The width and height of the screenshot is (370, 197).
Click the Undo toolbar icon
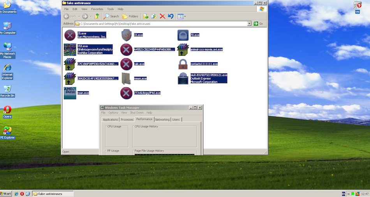coord(171,16)
